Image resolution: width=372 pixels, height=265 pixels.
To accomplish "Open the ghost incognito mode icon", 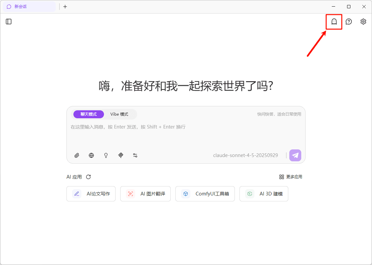I will tap(334, 22).
